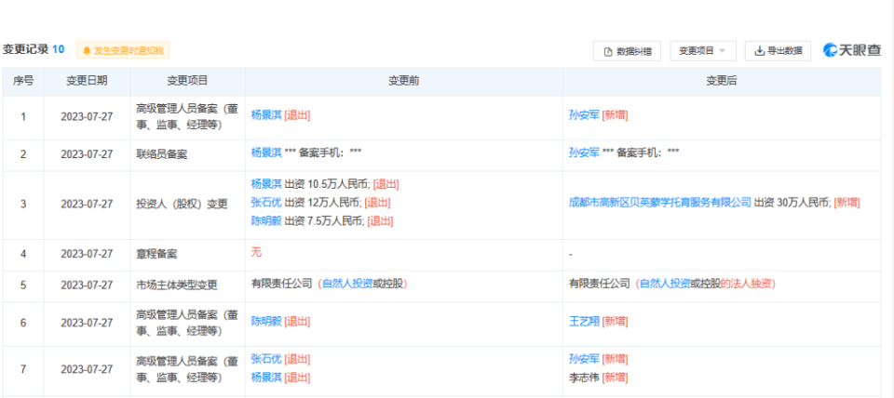Image resolution: width=894 pixels, height=398 pixels.
Task: Click 自然人投资 in row 5 变更前 cell
Action: tap(347, 283)
